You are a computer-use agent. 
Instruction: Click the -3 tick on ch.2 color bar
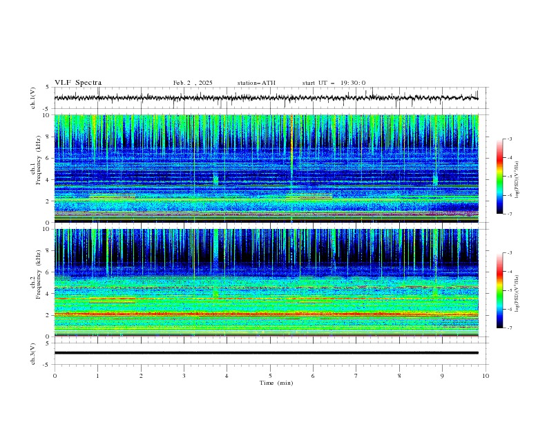tap(510, 253)
